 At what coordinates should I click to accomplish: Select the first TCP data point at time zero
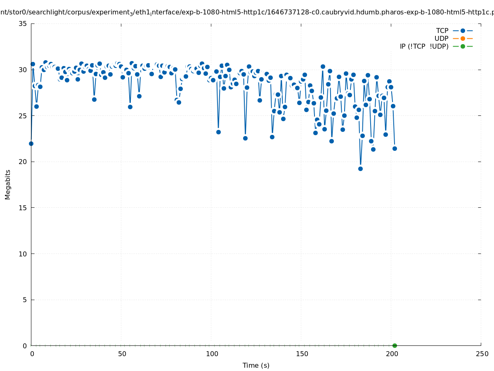click(31, 143)
